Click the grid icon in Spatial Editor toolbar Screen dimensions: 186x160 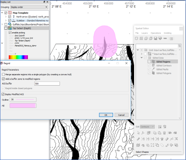click(141, 39)
